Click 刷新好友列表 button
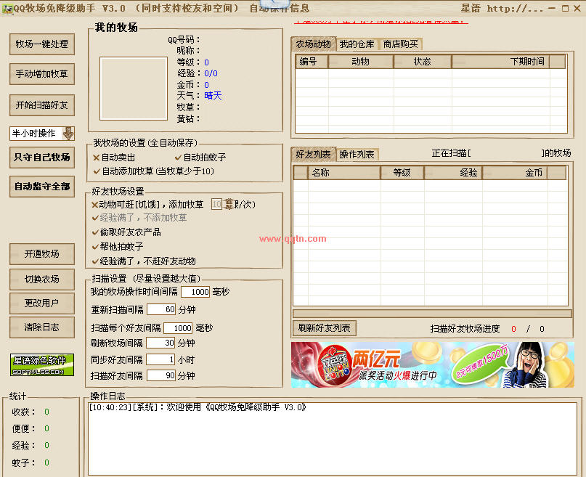Viewport: 586px width, 477px height. pos(324,328)
